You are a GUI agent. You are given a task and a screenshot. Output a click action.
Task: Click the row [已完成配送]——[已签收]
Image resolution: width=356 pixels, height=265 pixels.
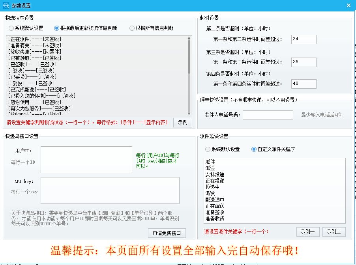pyautogui.click(x=37, y=90)
